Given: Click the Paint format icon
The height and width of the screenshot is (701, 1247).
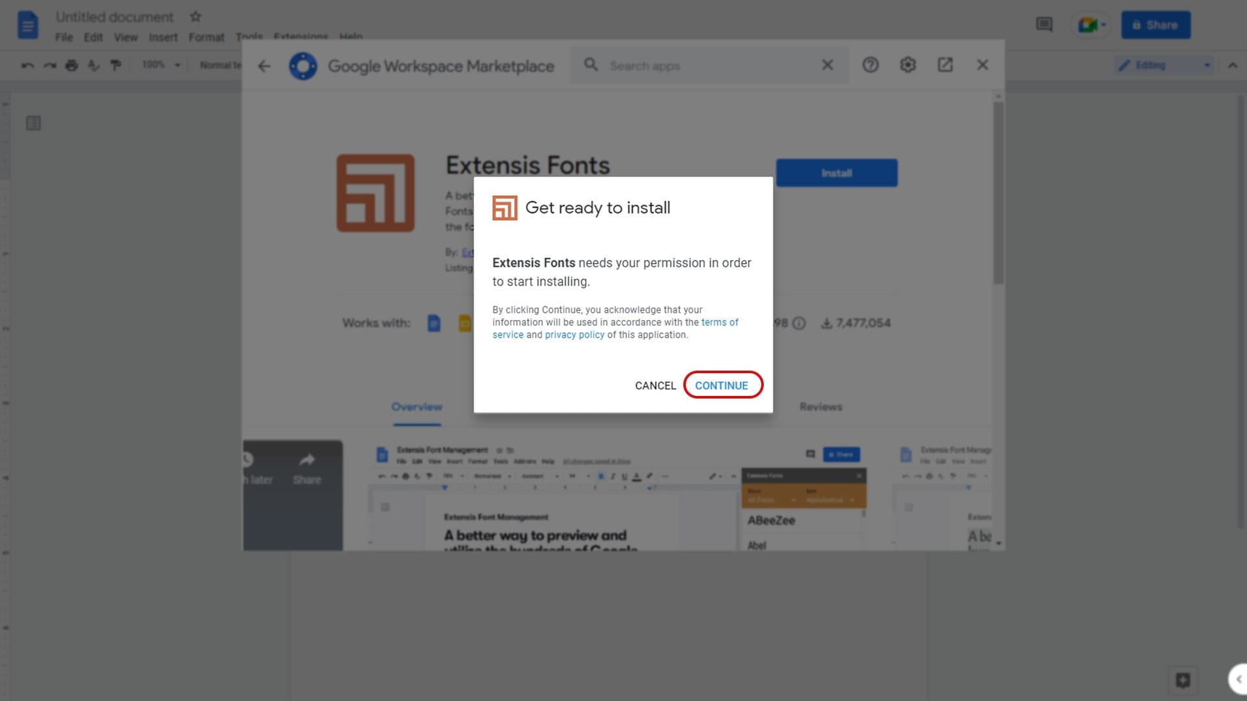Looking at the screenshot, I should point(116,65).
